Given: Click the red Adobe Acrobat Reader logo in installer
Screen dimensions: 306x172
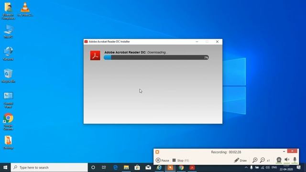Looking at the screenshot, I should click(x=95, y=55).
